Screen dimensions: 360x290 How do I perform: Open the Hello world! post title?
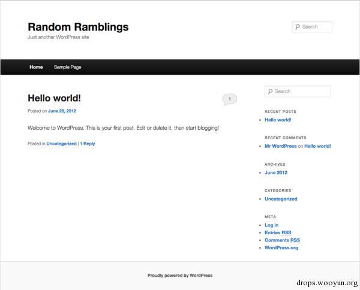[x=54, y=98]
